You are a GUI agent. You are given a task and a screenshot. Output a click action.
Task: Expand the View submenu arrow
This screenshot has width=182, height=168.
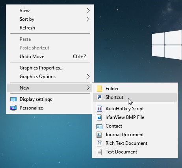pyautogui.click(x=88, y=11)
